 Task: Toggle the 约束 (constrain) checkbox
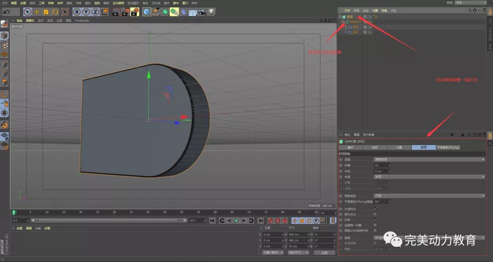375,219
